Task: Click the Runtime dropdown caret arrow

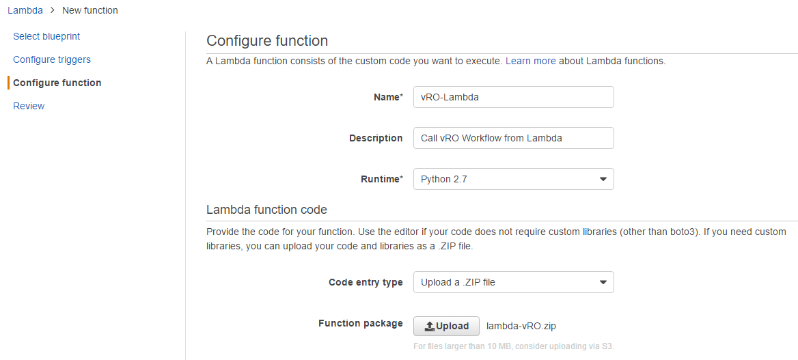Action: [x=603, y=179]
